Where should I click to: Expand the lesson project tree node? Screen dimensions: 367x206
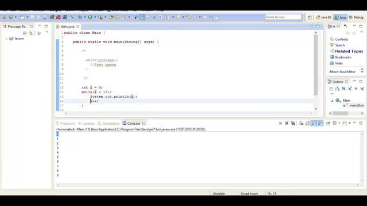tap(6, 39)
